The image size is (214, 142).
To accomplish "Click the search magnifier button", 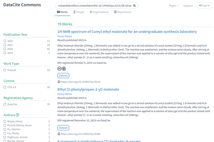I will coord(135,5).
